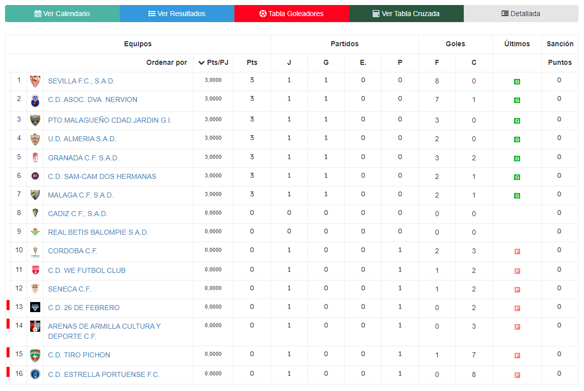This screenshot has width=584, height=391.
Task: Click the Cadiz C.F. crest
Action: (x=35, y=213)
